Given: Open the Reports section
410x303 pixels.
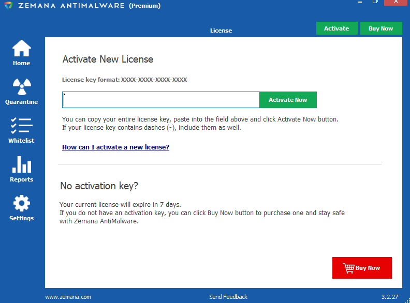Looking at the screenshot, I should (x=21, y=169).
